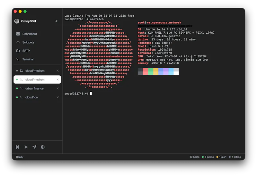Click the CPU Intel Xeon E5-2680 line

tap(173, 56)
